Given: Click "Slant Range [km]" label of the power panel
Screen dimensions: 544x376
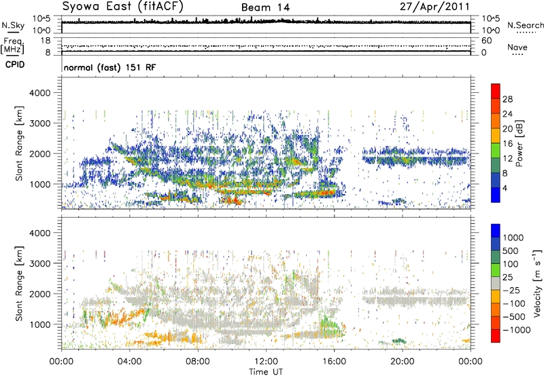Looking at the screenshot, I should click(x=19, y=143).
